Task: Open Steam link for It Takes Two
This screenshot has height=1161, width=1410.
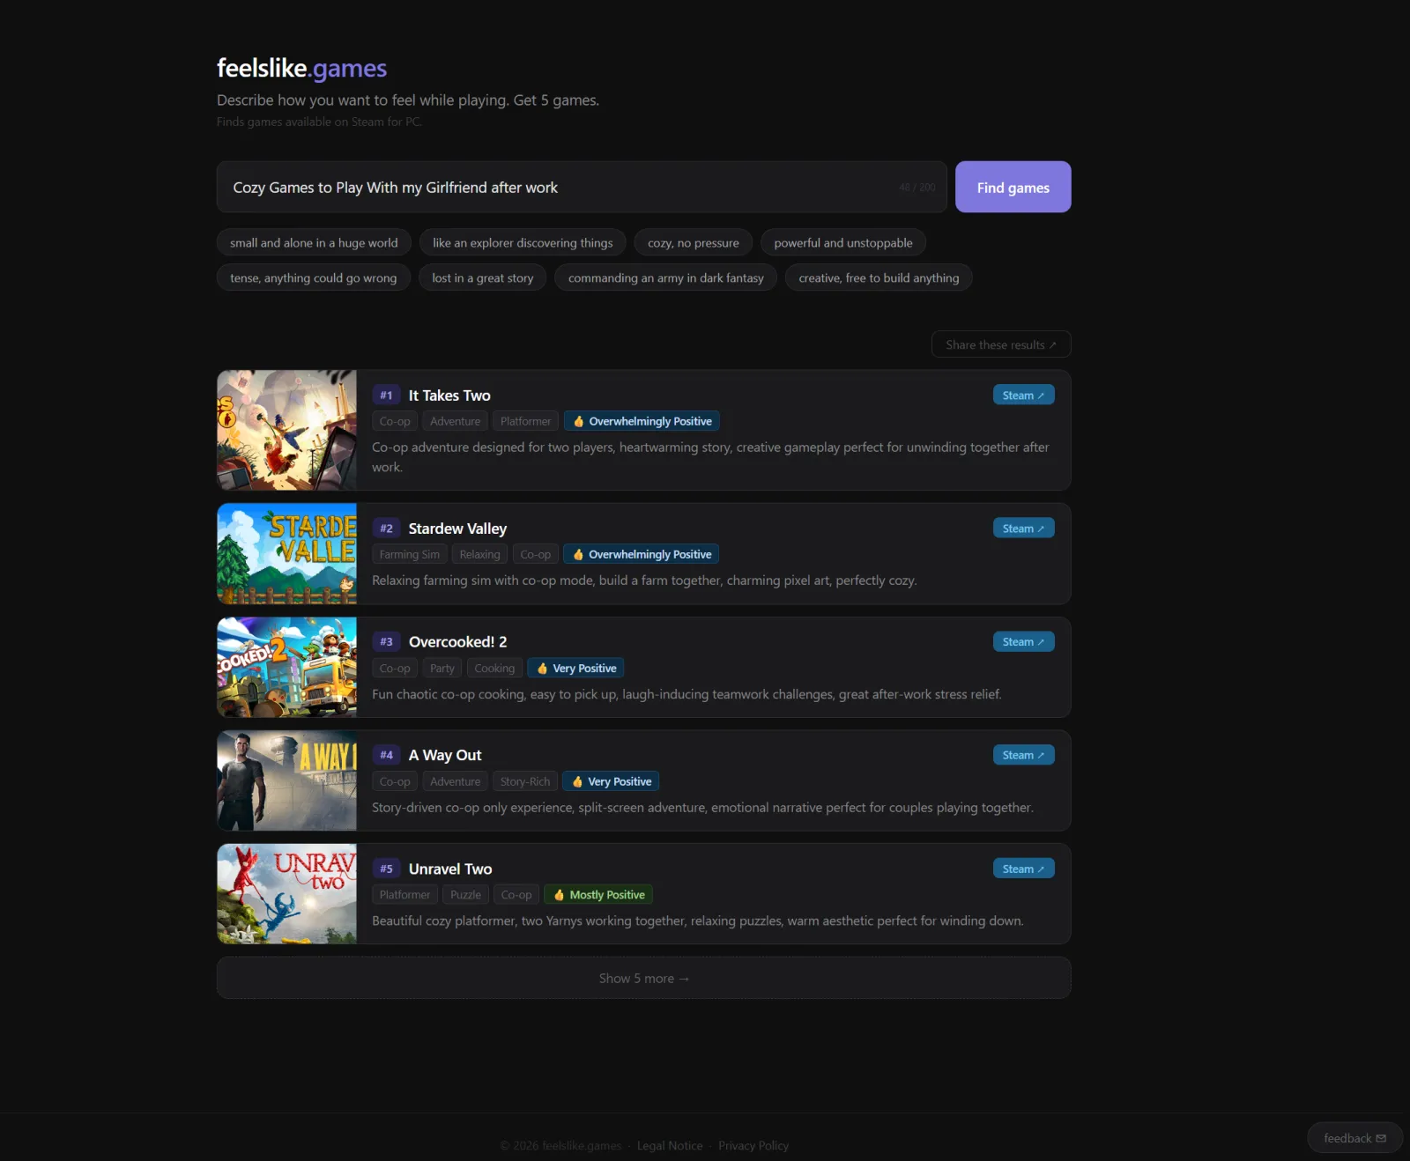Action: click(1023, 395)
